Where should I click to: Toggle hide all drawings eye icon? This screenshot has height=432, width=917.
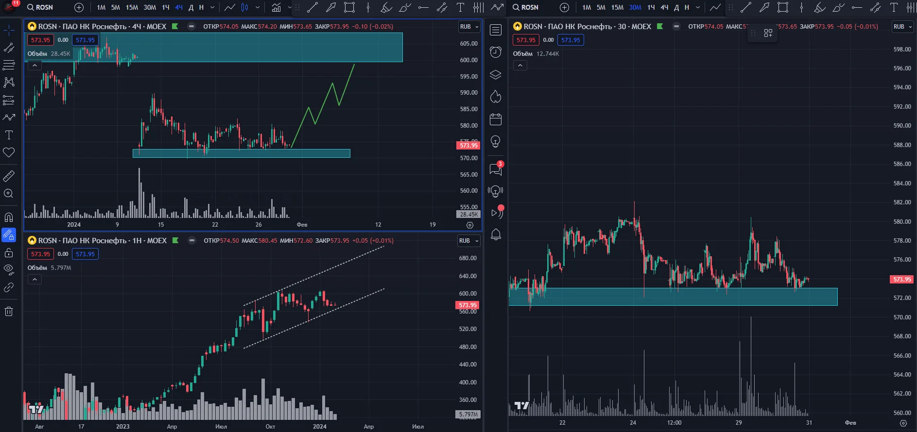point(9,270)
